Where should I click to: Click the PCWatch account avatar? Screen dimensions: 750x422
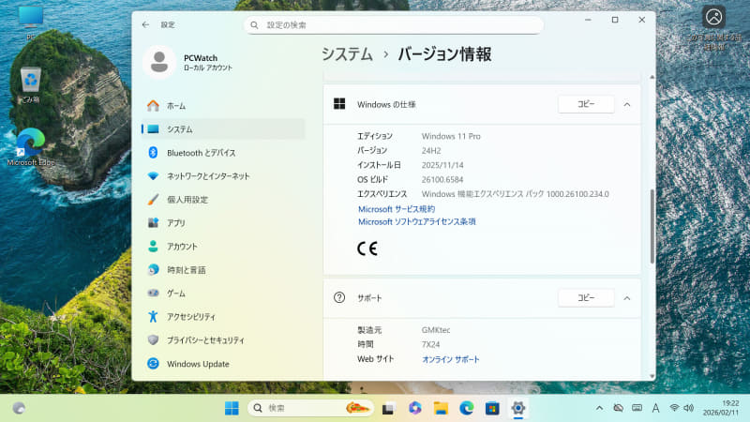[x=159, y=62]
